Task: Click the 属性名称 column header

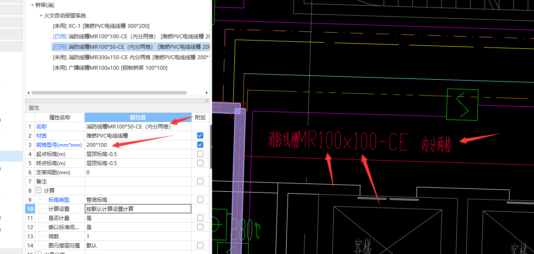Action: [x=59, y=117]
